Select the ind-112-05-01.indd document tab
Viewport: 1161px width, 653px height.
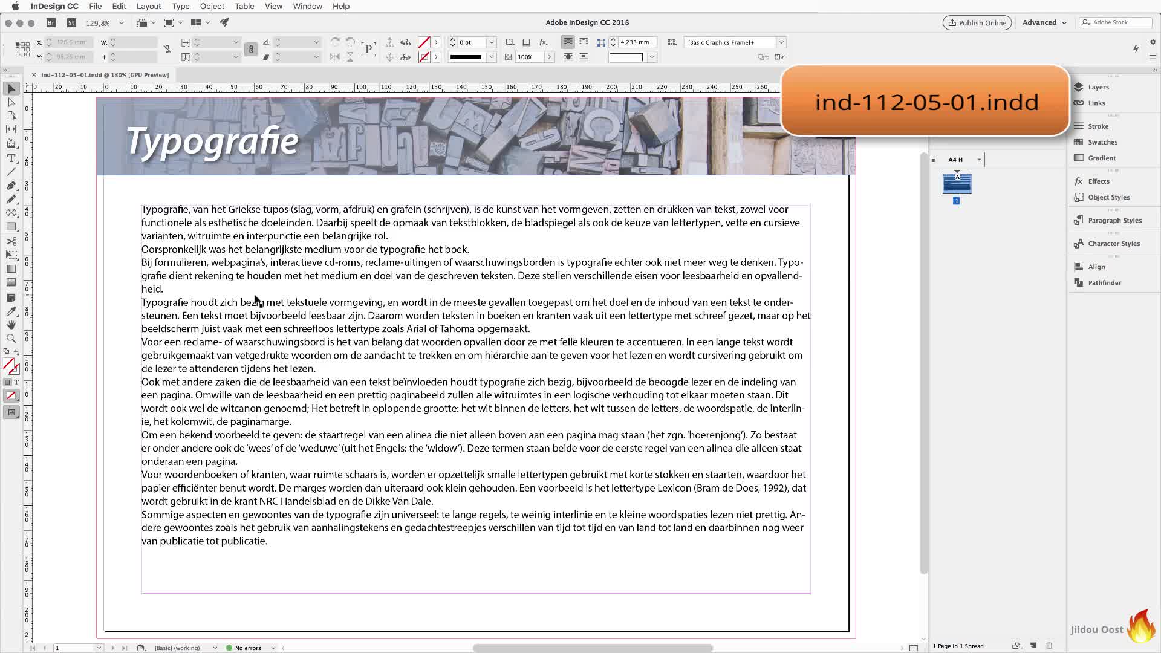pos(105,75)
